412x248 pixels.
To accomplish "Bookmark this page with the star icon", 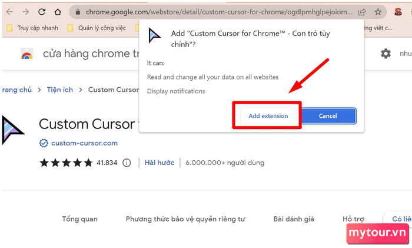I will (378, 12).
